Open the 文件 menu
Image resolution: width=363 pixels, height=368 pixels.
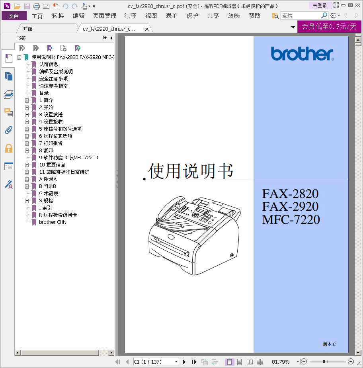coord(14,16)
